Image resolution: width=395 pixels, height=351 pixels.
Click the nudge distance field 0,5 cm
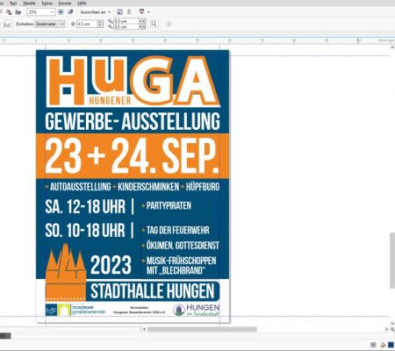click(87, 24)
